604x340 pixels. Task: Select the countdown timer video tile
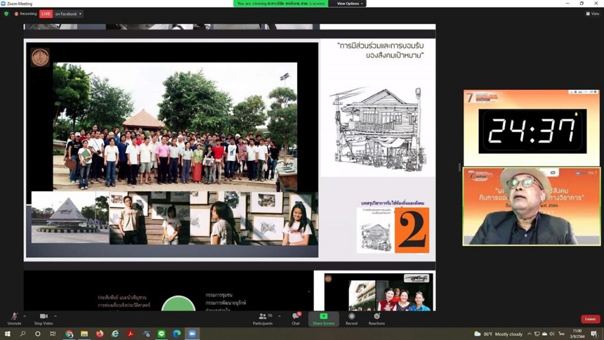point(531,128)
